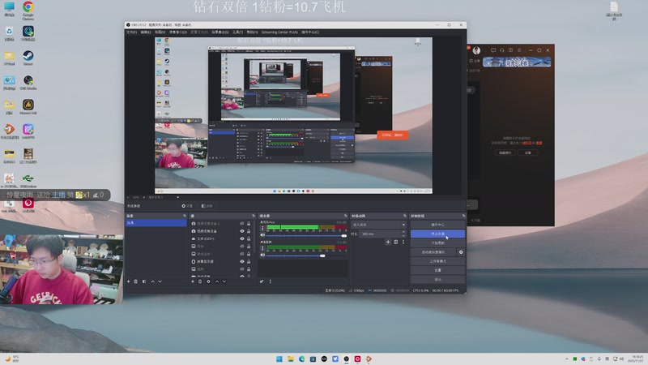This screenshot has height=365, width=648.
Task: Move the scene down with the down arrow
Action: pyautogui.click(x=160, y=281)
